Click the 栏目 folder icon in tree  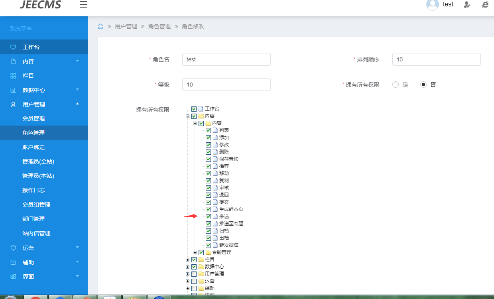pos(201,260)
